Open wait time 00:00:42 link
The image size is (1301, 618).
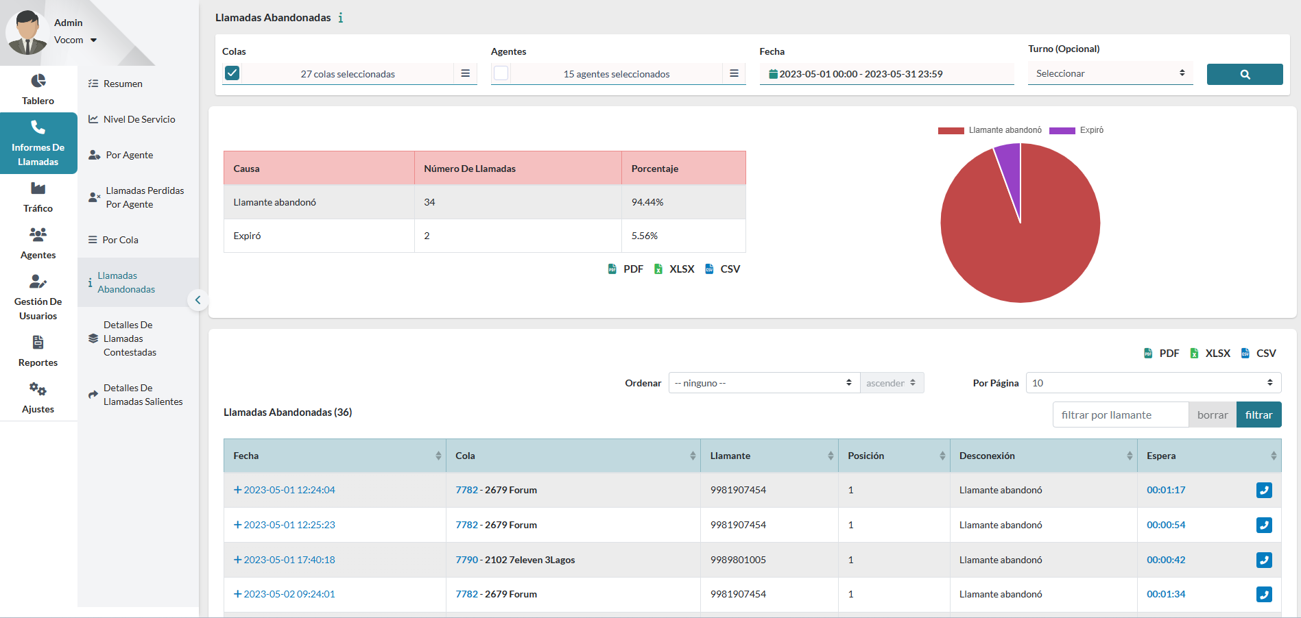(x=1166, y=560)
